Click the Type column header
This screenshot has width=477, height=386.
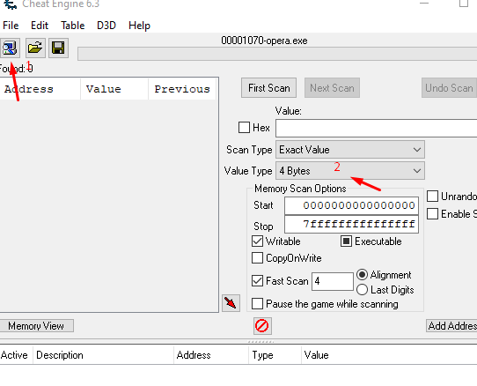tap(275, 355)
